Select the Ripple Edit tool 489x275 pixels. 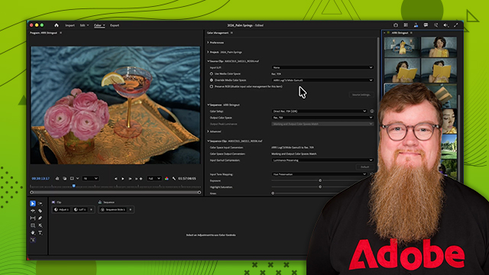pyautogui.click(x=33, y=211)
